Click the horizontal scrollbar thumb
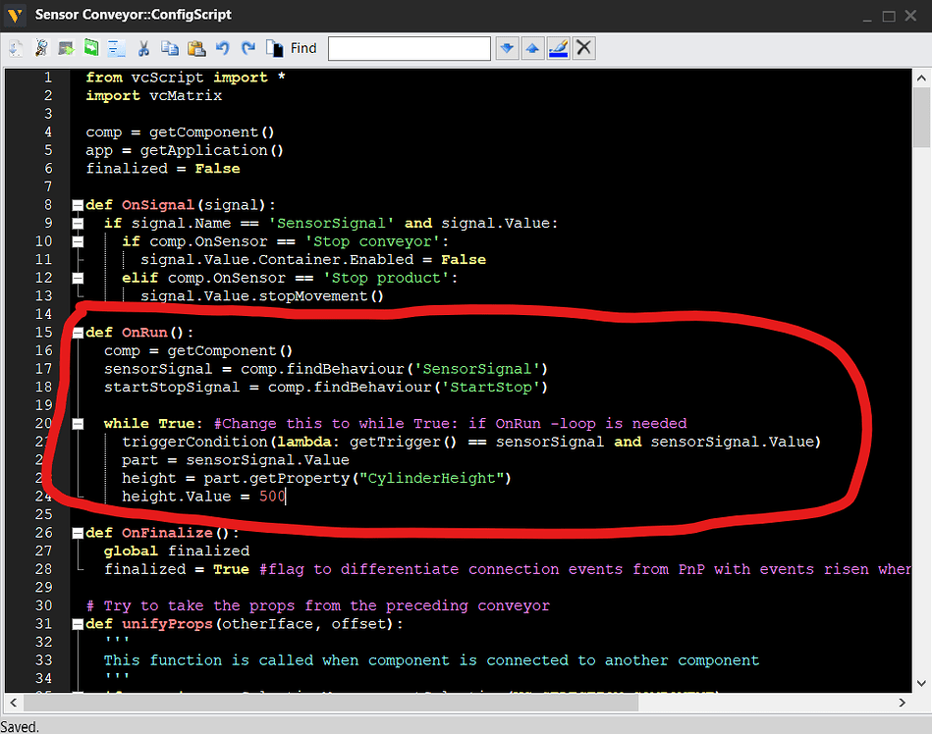This screenshot has height=734, width=932. [x=331, y=703]
